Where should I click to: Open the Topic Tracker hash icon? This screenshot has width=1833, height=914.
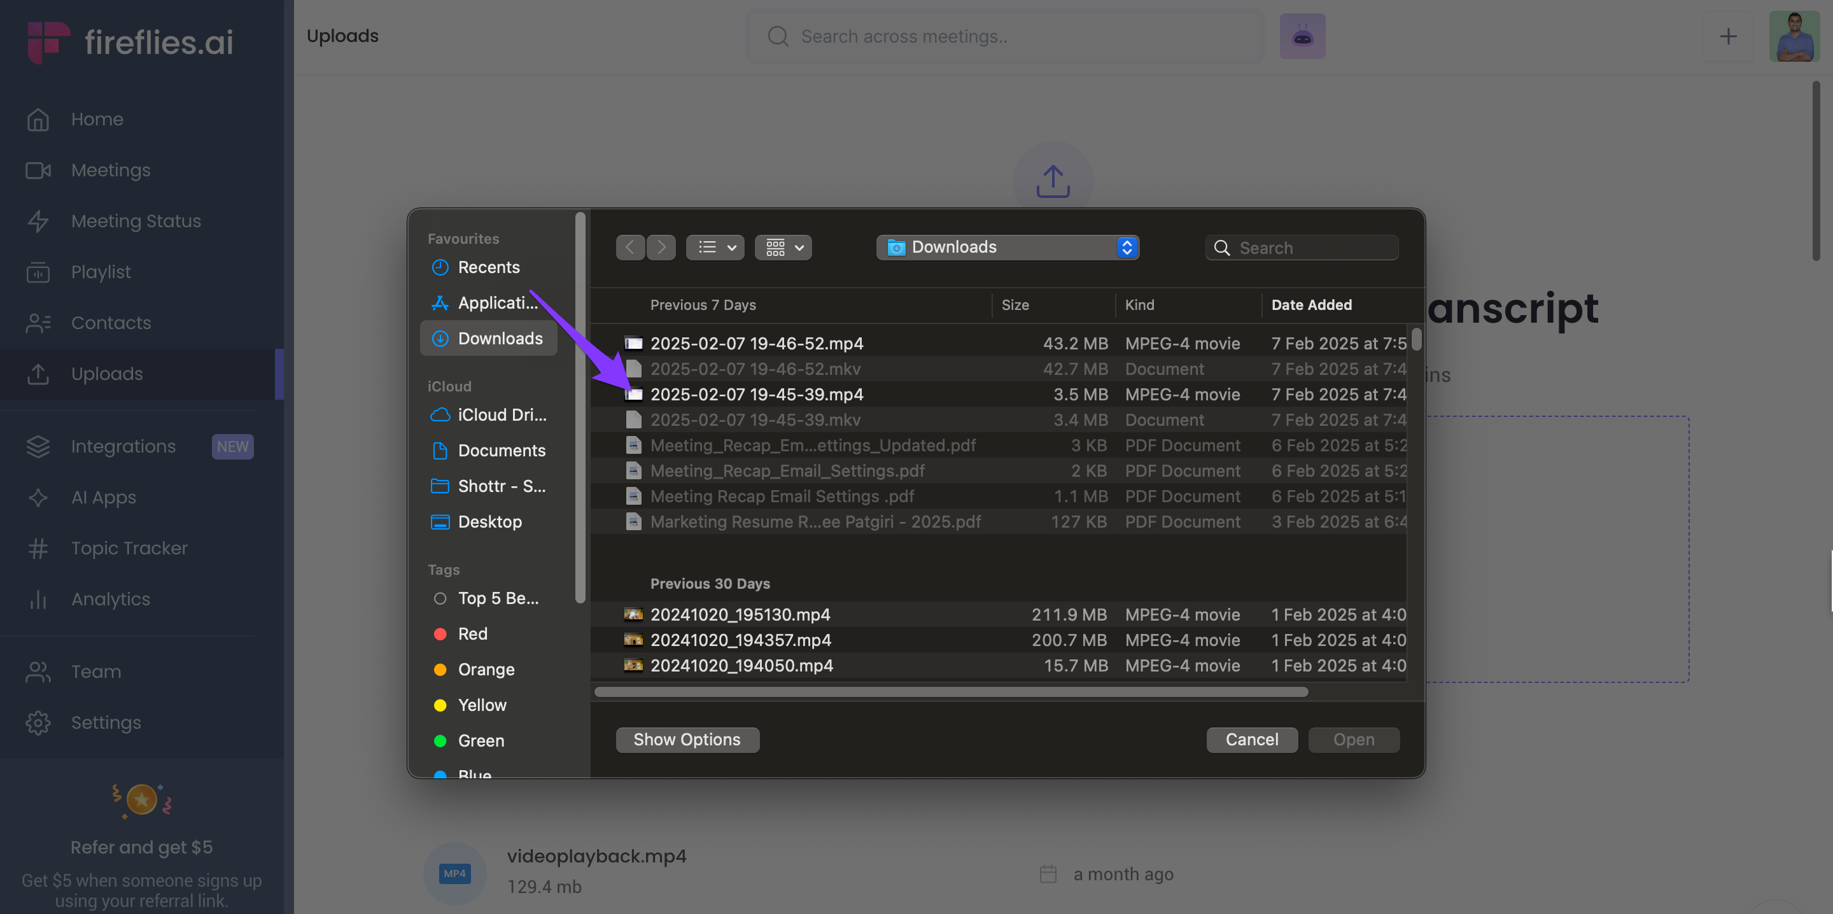tap(38, 548)
